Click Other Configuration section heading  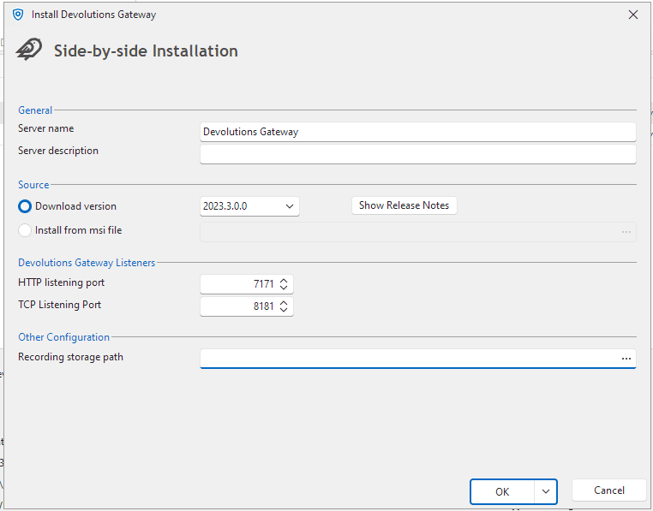point(63,337)
